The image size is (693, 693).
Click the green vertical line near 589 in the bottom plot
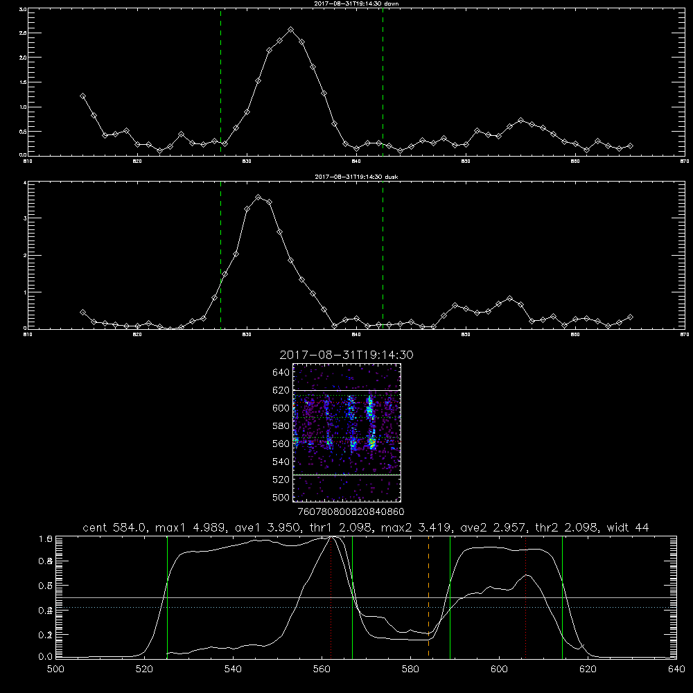coord(450,597)
